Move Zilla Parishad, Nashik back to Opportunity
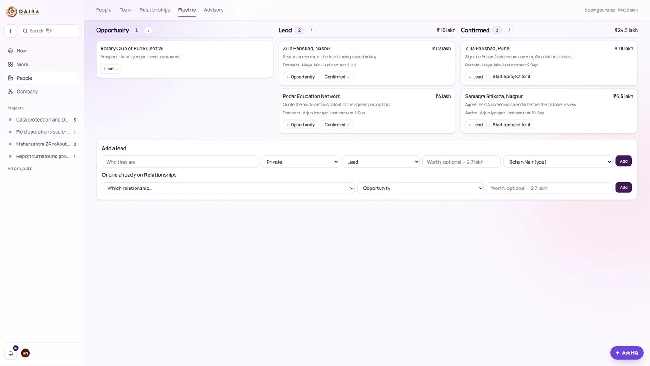The height and width of the screenshot is (366, 650). 301,77
